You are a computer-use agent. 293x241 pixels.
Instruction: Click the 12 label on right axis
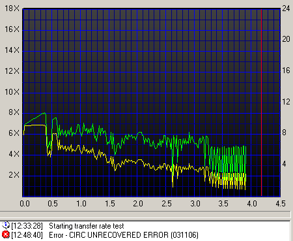tap(286, 101)
